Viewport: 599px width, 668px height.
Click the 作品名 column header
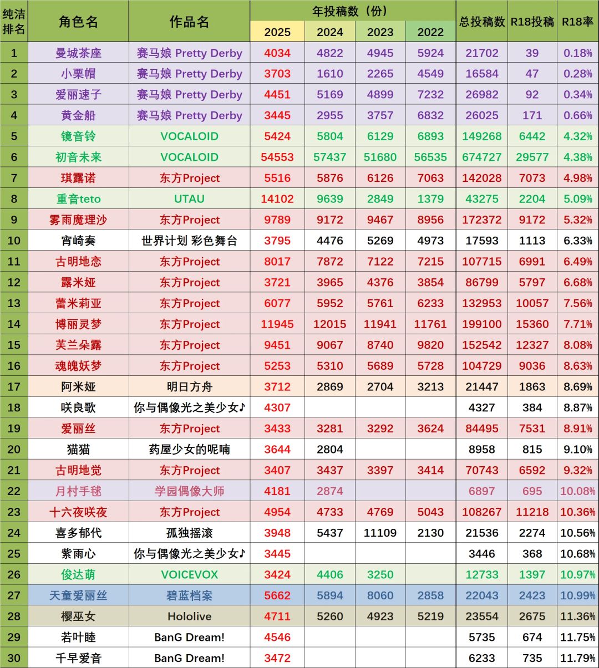click(189, 22)
